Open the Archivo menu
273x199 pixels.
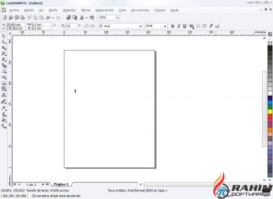[14, 10]
